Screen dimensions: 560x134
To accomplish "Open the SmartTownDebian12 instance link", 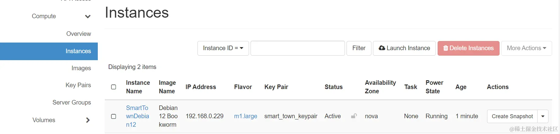I will pos(137,116).
